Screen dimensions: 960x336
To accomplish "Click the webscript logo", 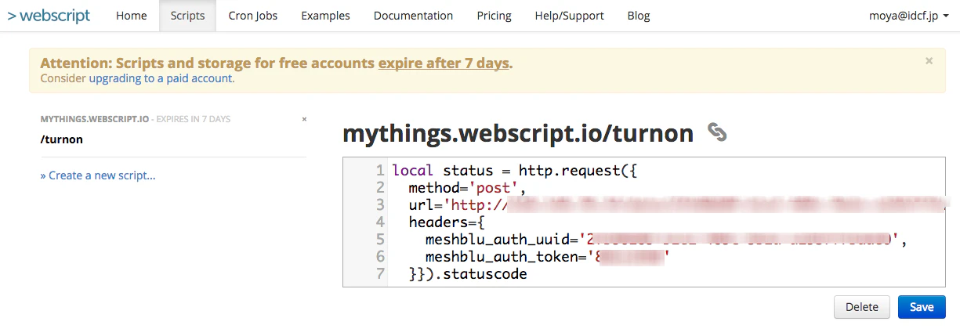I will pyautogui.click(x=49, y=16).
